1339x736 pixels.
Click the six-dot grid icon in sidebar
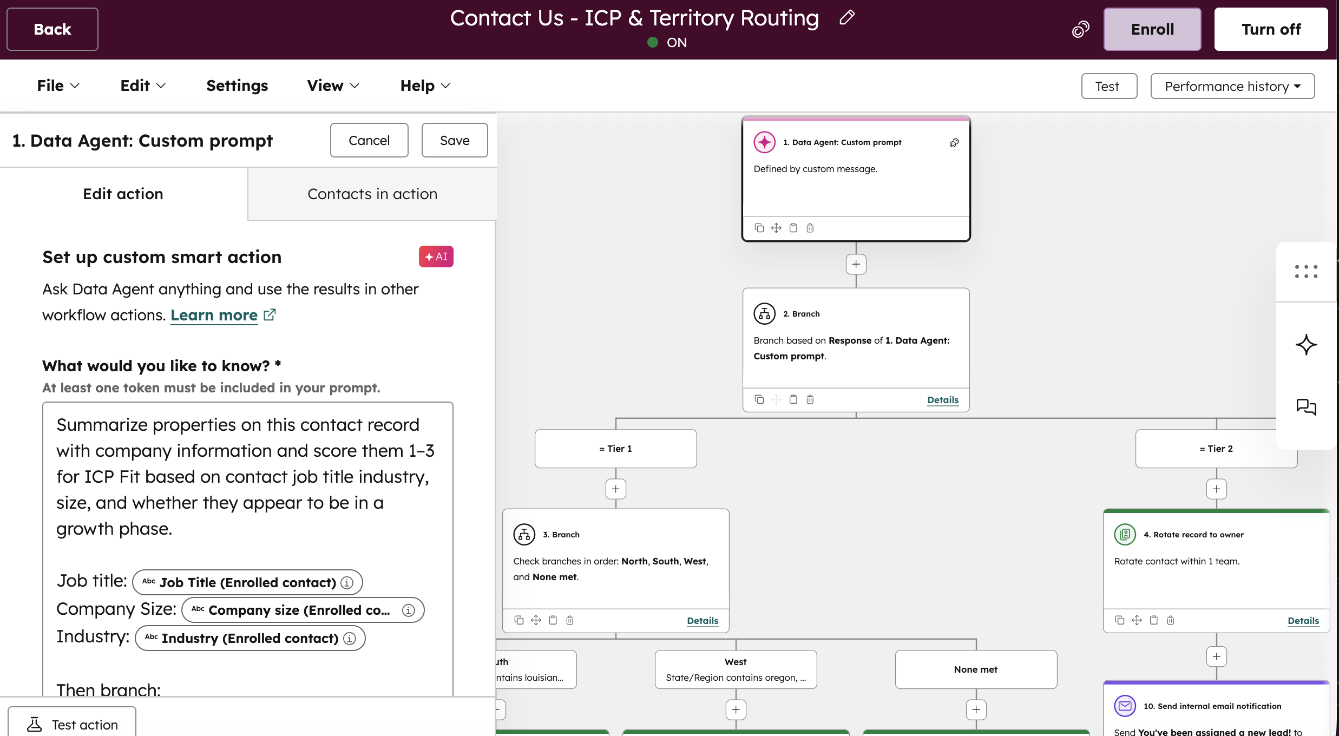click(x=1305, y=272)
